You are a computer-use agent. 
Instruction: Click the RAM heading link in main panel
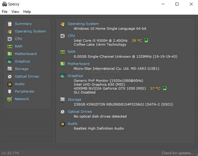(x=71, y=52)
